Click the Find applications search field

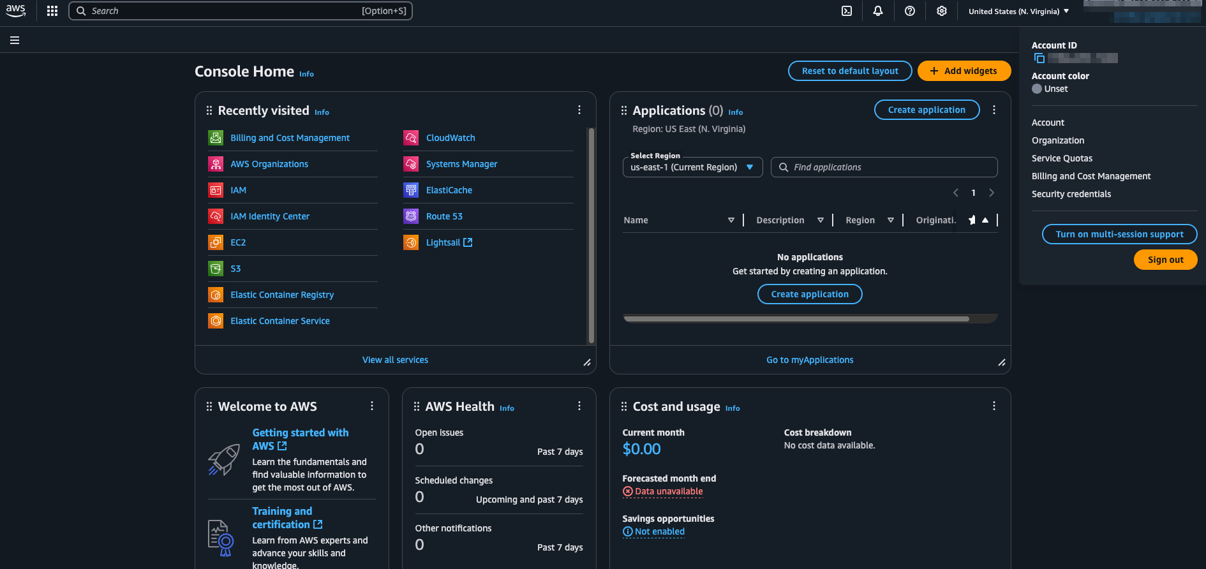pos(884,167)
